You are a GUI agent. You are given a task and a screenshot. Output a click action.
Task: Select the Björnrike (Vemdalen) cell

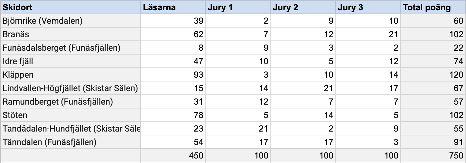(x=70, y=21)
